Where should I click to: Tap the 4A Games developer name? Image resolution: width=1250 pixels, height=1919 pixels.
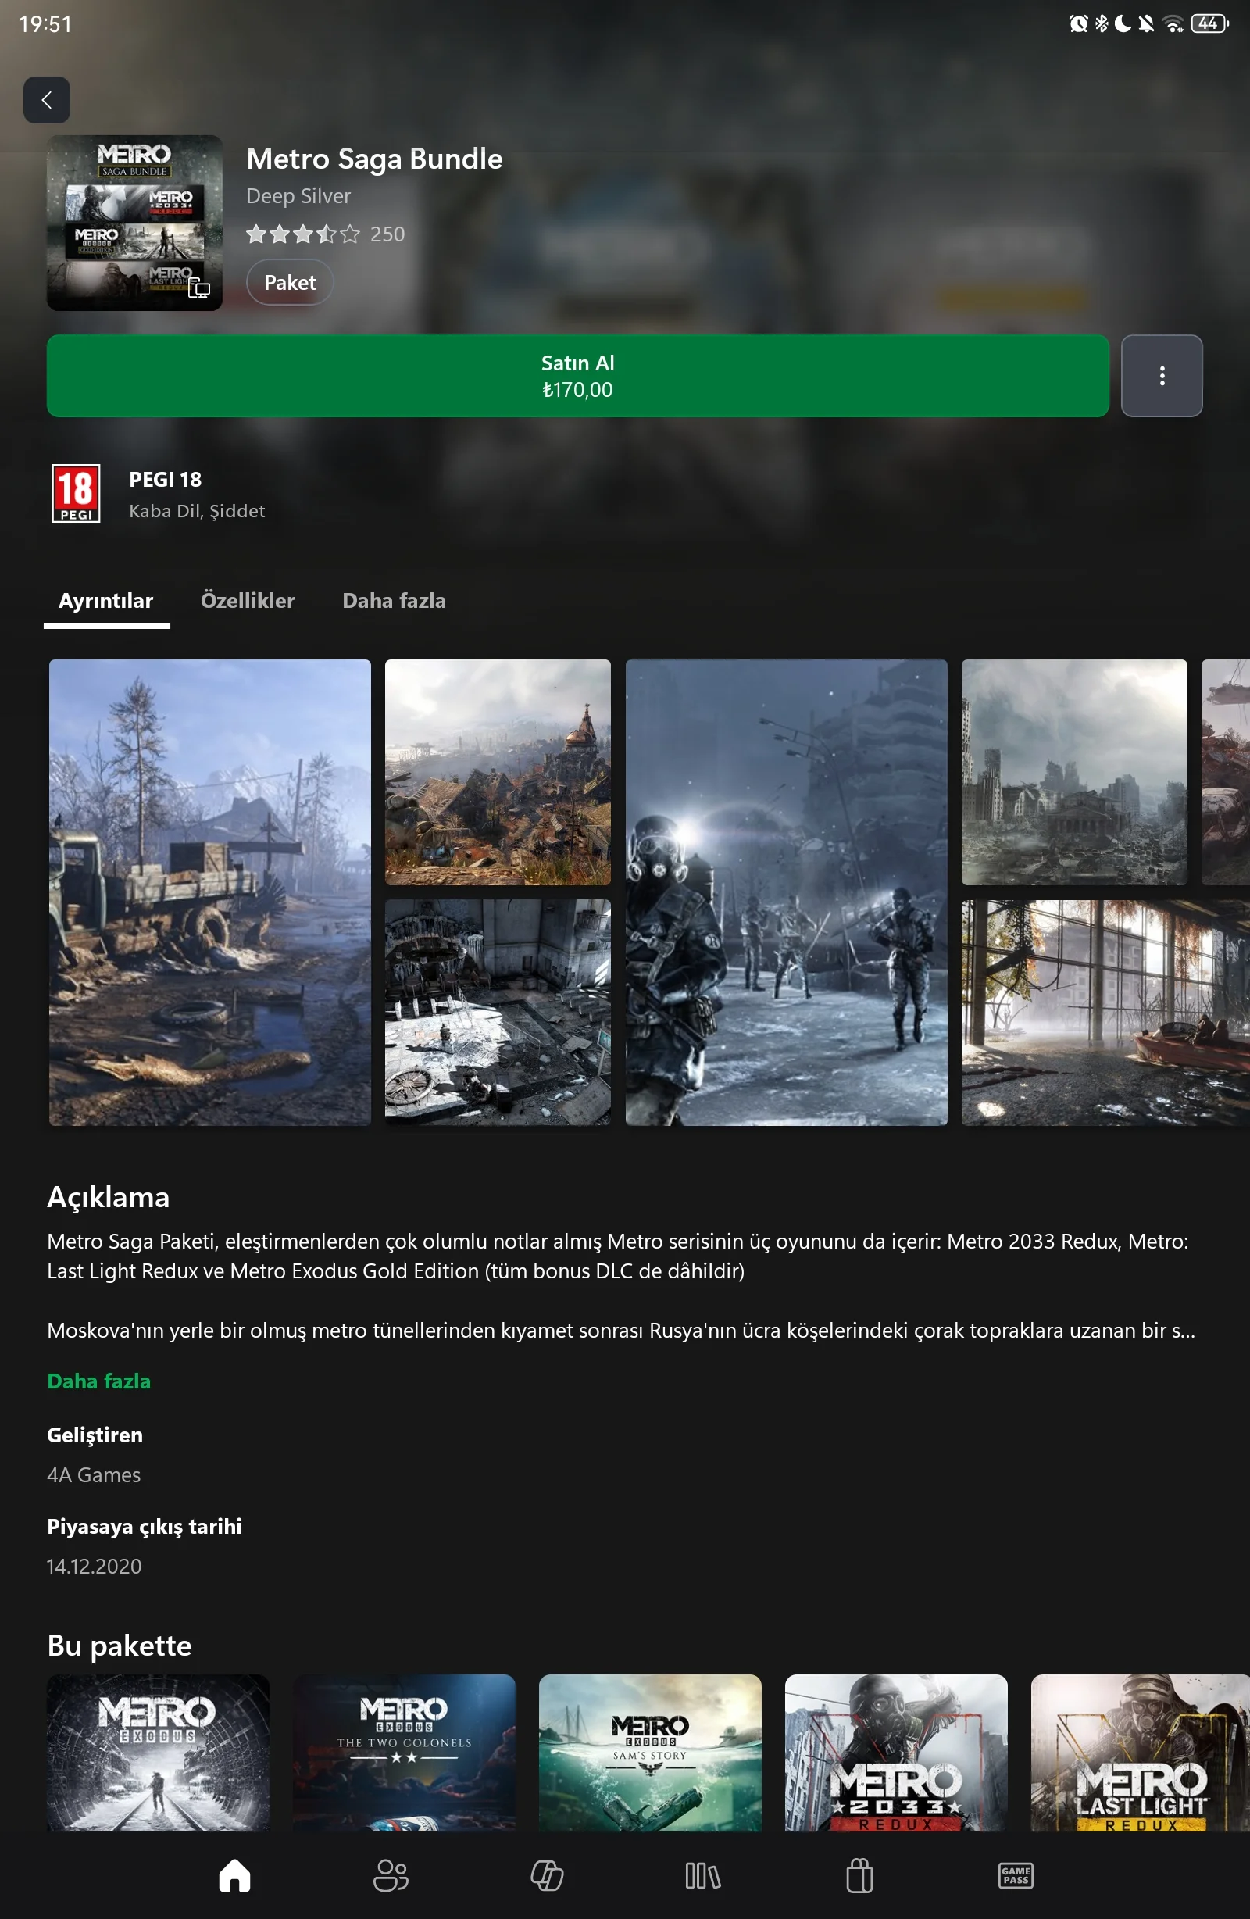point(94,1475)
